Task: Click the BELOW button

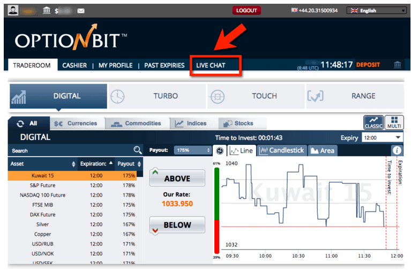Action: coord(177,224)
